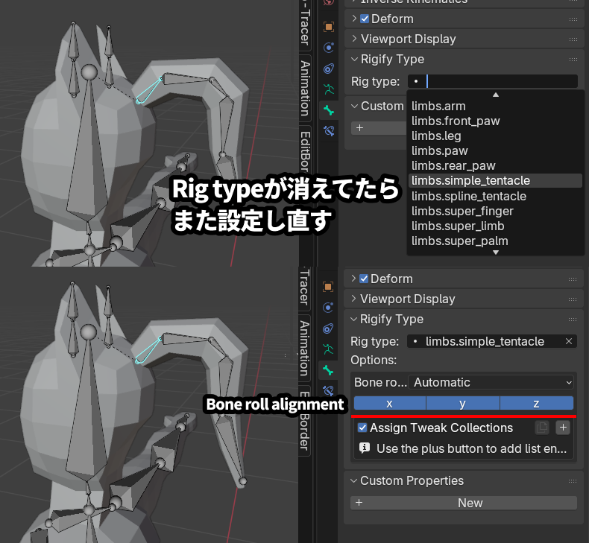Choose limbs.super_palm from the list

(495, 241)
